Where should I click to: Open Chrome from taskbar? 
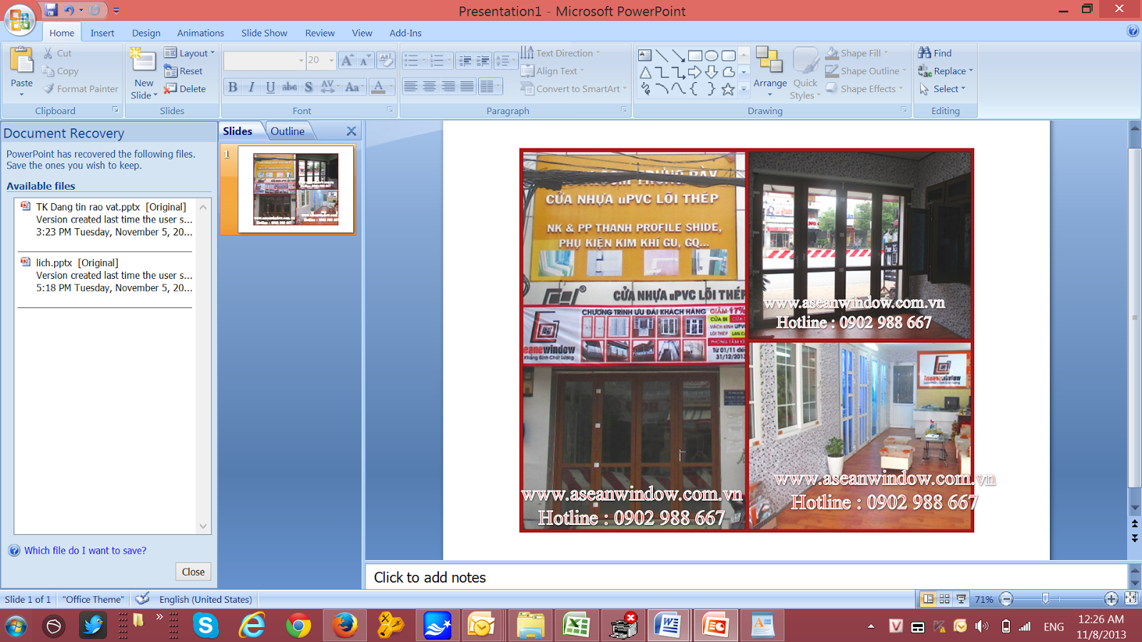pyautogui.click(x=298, y=626)
